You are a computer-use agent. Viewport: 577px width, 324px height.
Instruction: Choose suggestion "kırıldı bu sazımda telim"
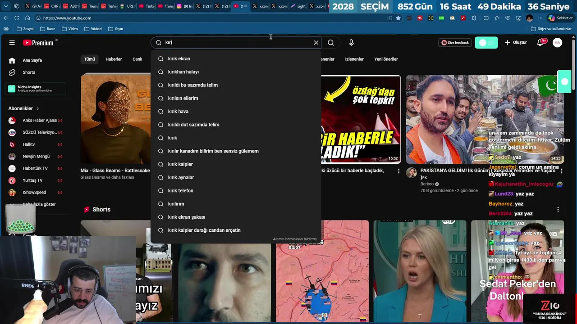click(x=236, y=85)
